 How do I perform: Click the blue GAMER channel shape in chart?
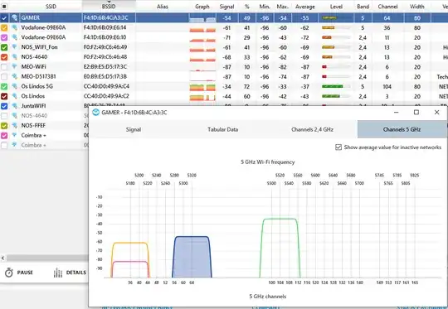(x=192, y=257)
